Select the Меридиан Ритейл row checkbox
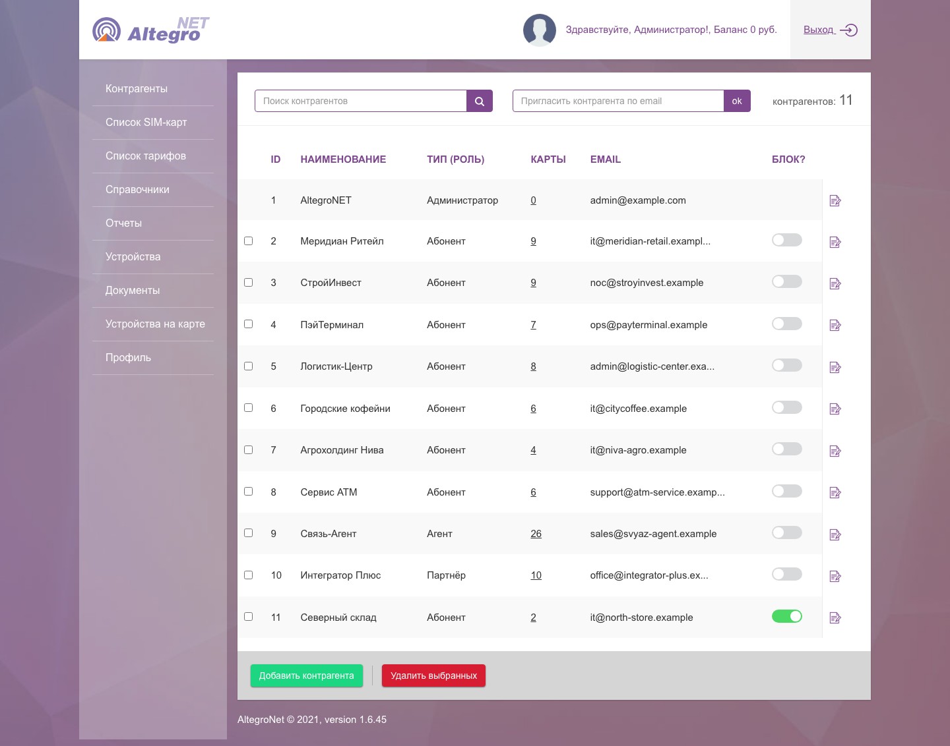 (x=249, y=241)
